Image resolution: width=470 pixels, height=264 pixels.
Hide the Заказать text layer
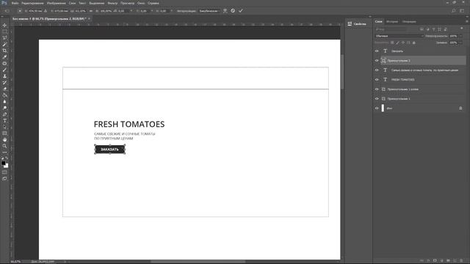377,51
